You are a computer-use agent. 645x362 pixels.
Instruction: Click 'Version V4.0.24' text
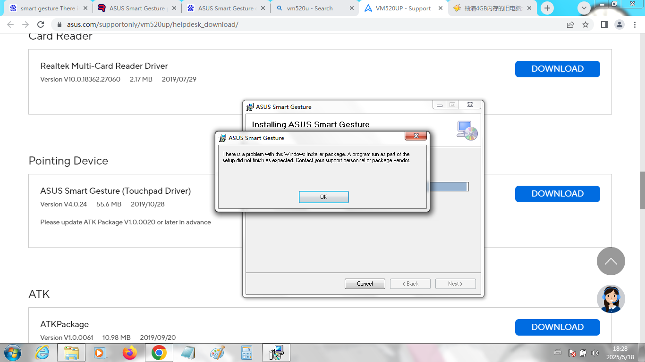tap(64, 204)
